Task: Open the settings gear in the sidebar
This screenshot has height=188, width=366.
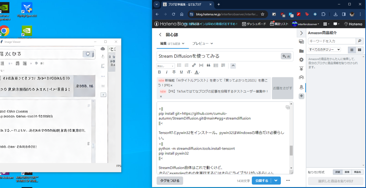Action: pos(301,60)
